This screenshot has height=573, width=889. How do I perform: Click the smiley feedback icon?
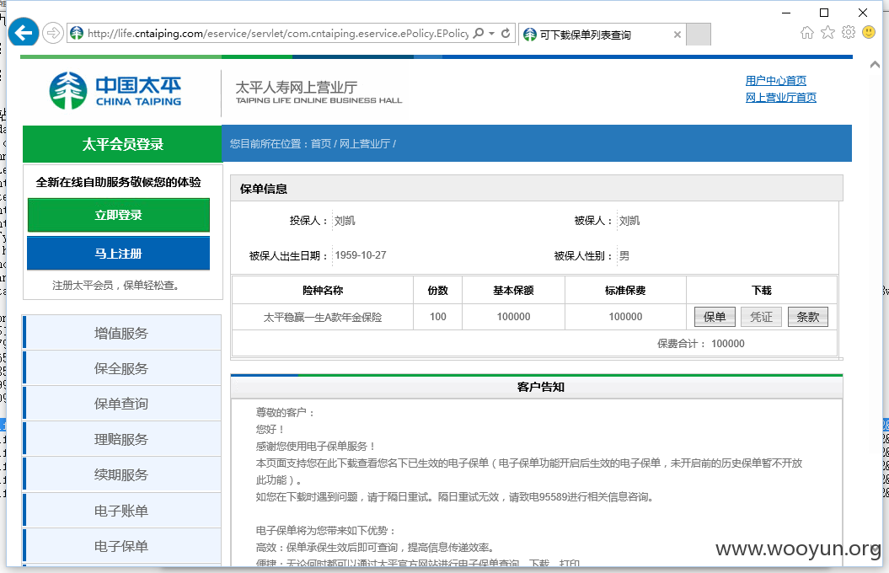click(x=869, y=32)
